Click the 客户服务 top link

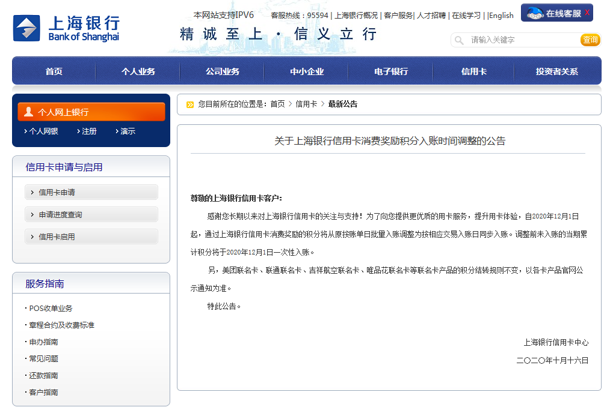click(x=398, y=15)
